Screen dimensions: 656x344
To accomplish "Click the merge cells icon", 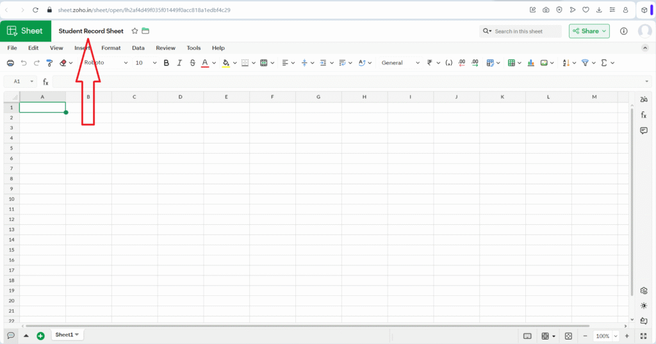I will pos(263,63).
